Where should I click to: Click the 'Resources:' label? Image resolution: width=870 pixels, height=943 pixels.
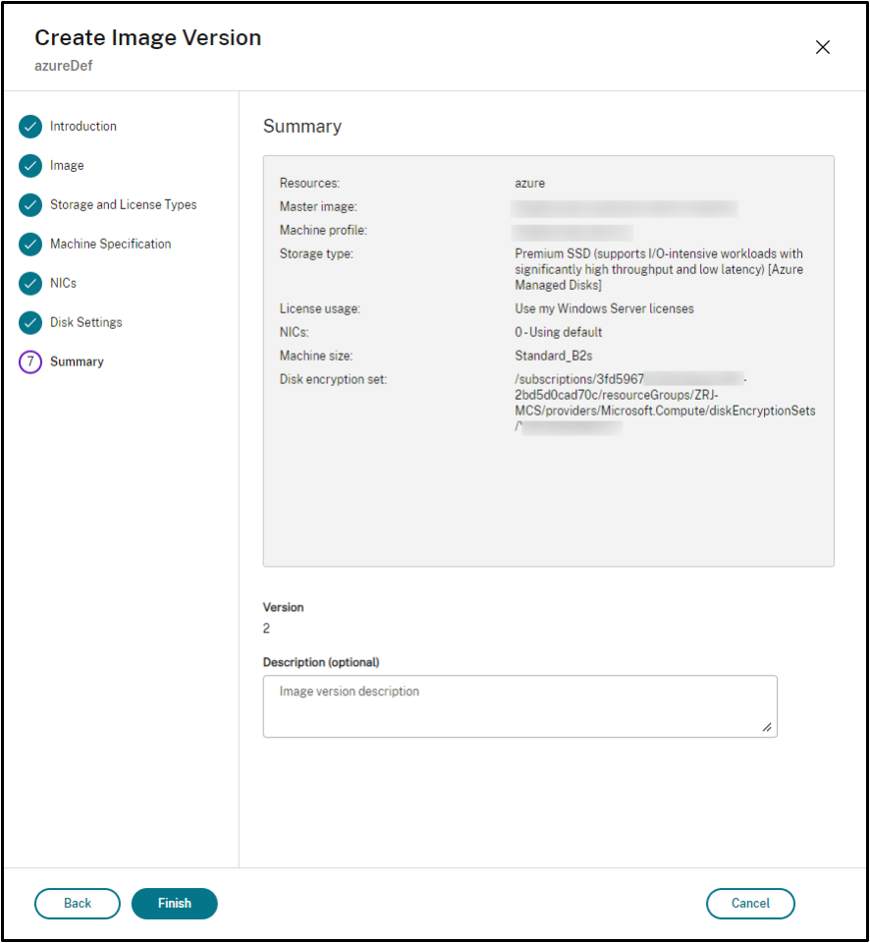(309, 184)
